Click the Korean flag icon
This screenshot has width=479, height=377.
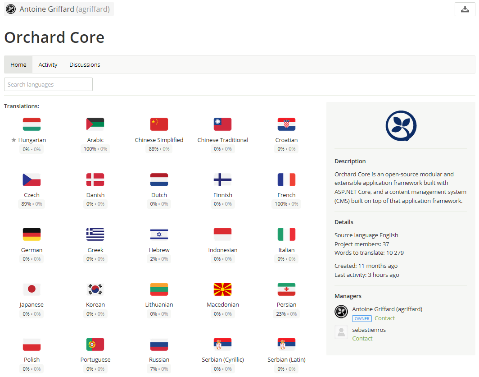(95, 289)
